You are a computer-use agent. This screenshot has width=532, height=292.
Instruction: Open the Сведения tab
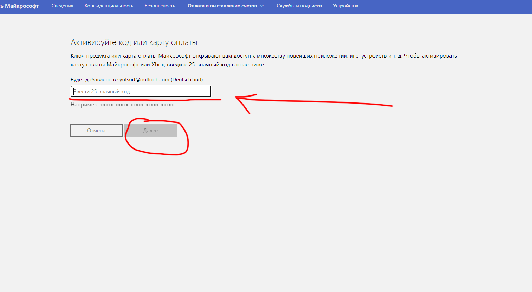(62, 6)
